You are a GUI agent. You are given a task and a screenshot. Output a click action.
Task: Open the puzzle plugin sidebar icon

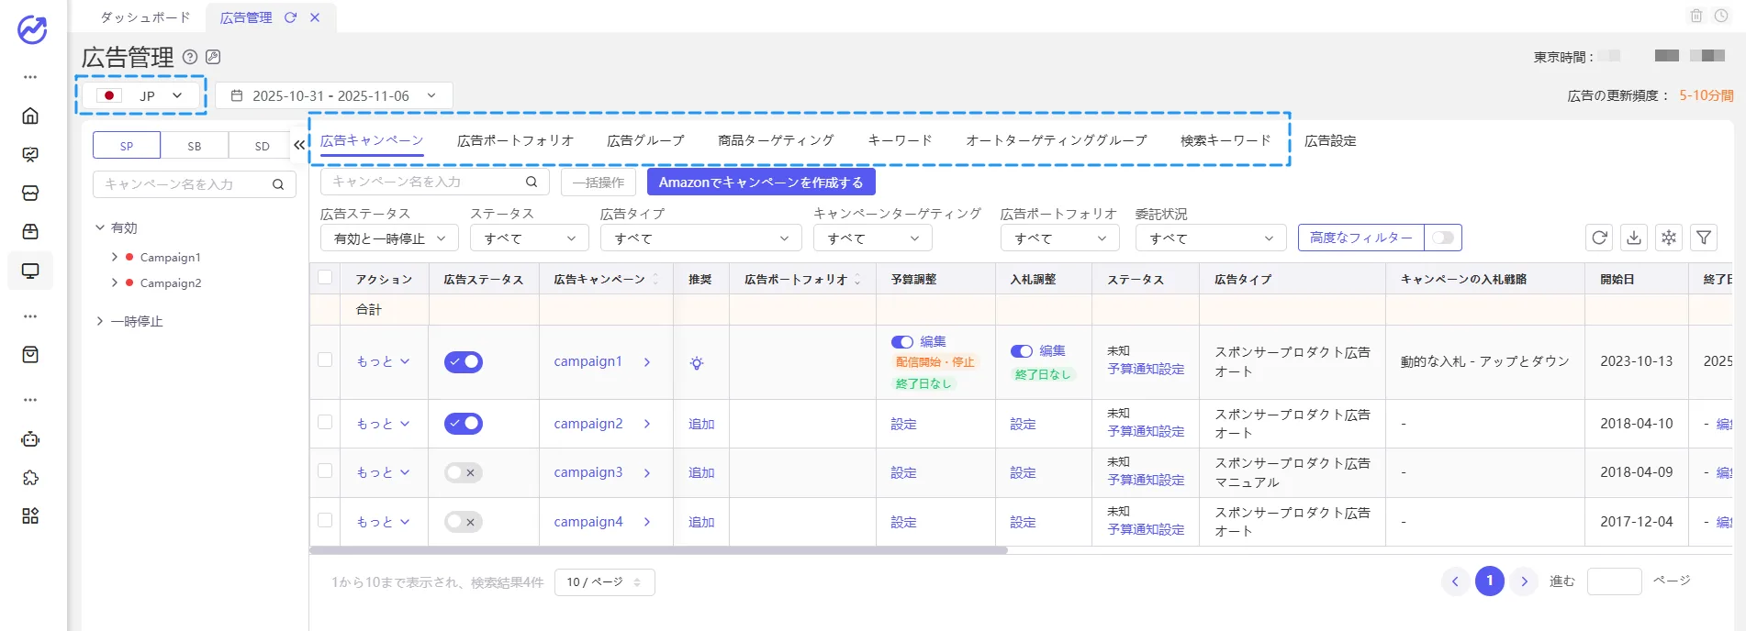(30, 478)
